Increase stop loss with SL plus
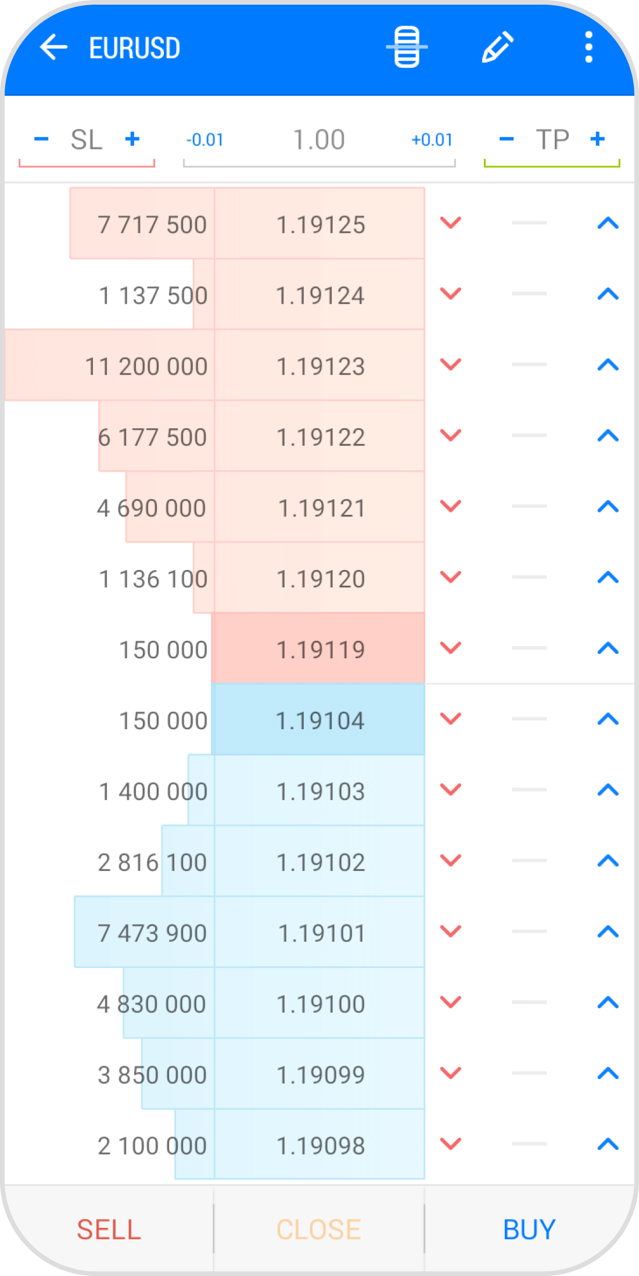The image size is (639, 1276). coord(132,139)
